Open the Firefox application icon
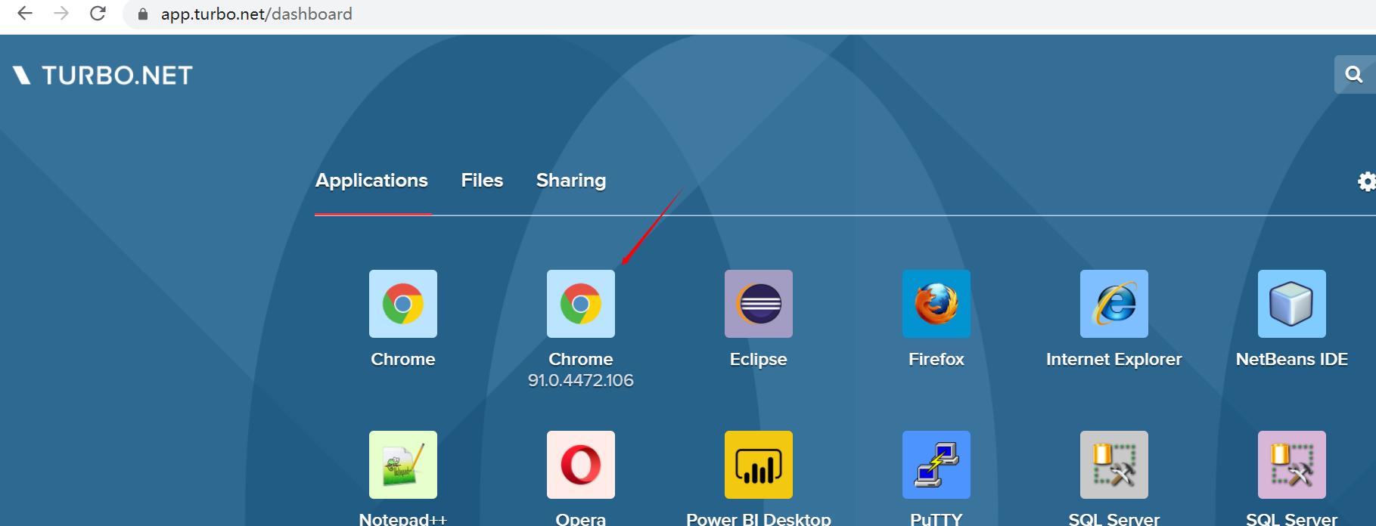The height and width of the screenshot is (526, 1376). 936,304
